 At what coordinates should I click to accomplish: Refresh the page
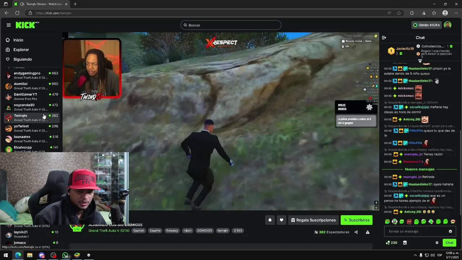click(17, 13)
